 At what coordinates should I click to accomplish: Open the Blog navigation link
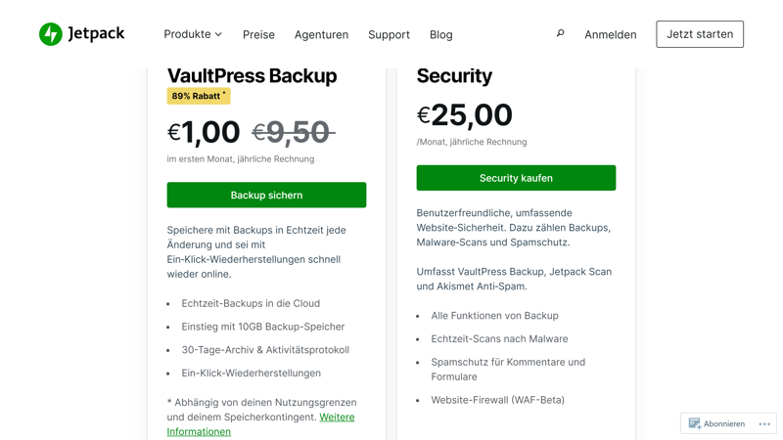click(x=440, y=34)
